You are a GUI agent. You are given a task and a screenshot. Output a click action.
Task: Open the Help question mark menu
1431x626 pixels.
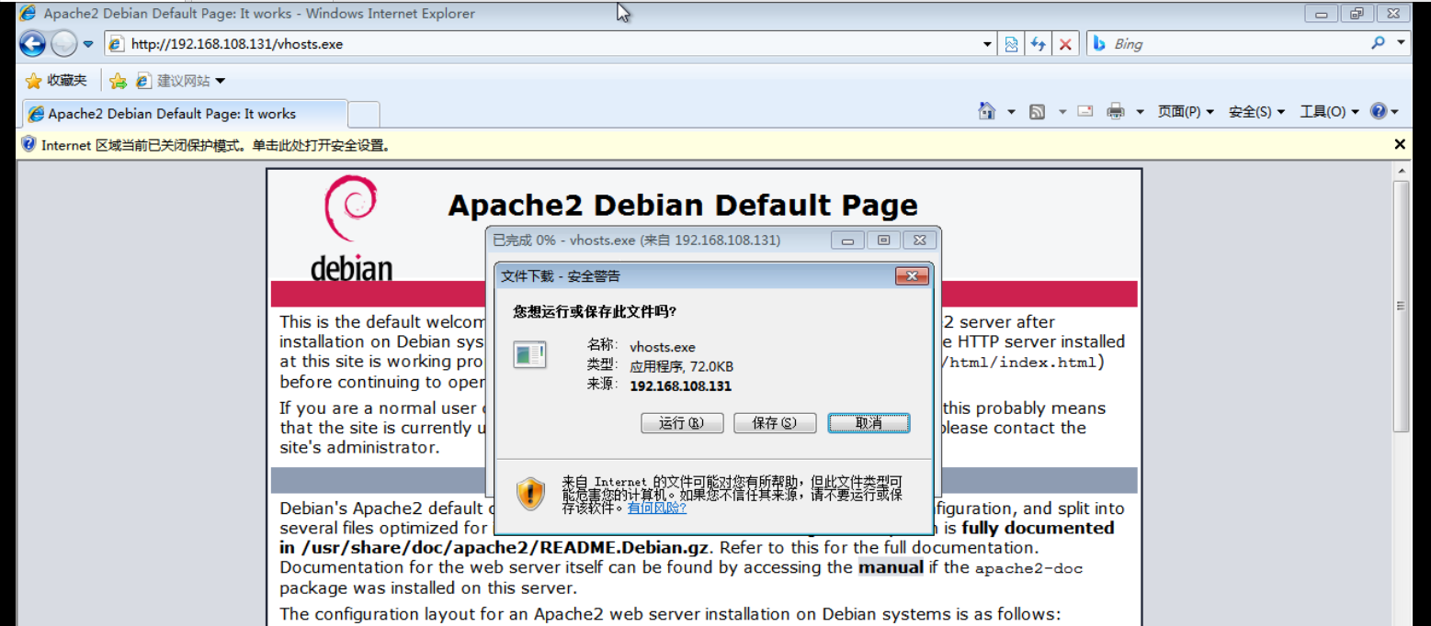(x=1384, y=111)
